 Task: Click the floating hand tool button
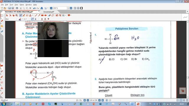183,91
